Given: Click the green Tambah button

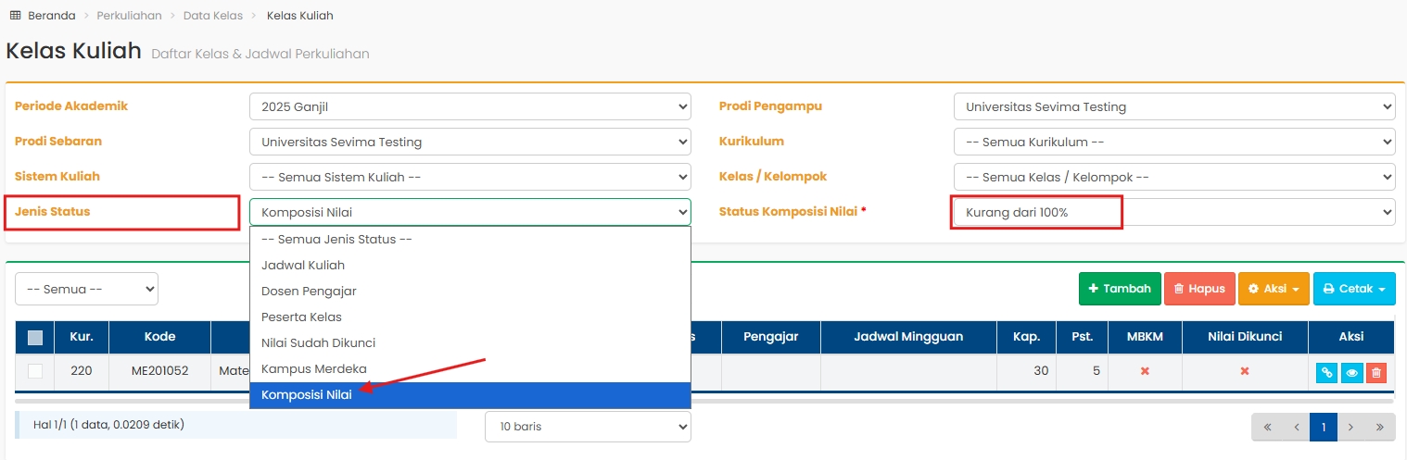Looking at the screenshot, I should pos(1120,289).
